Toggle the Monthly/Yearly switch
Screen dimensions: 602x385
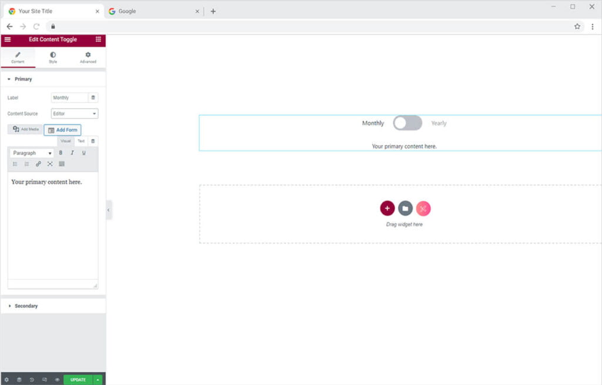pyautogui.click(x=407, y=123)
